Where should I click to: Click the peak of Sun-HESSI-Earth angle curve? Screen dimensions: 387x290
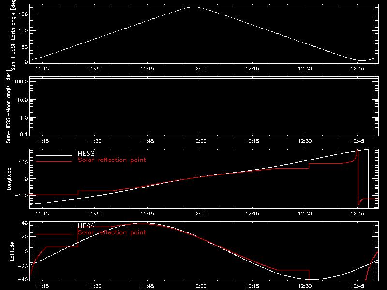[x=194, y=7]
